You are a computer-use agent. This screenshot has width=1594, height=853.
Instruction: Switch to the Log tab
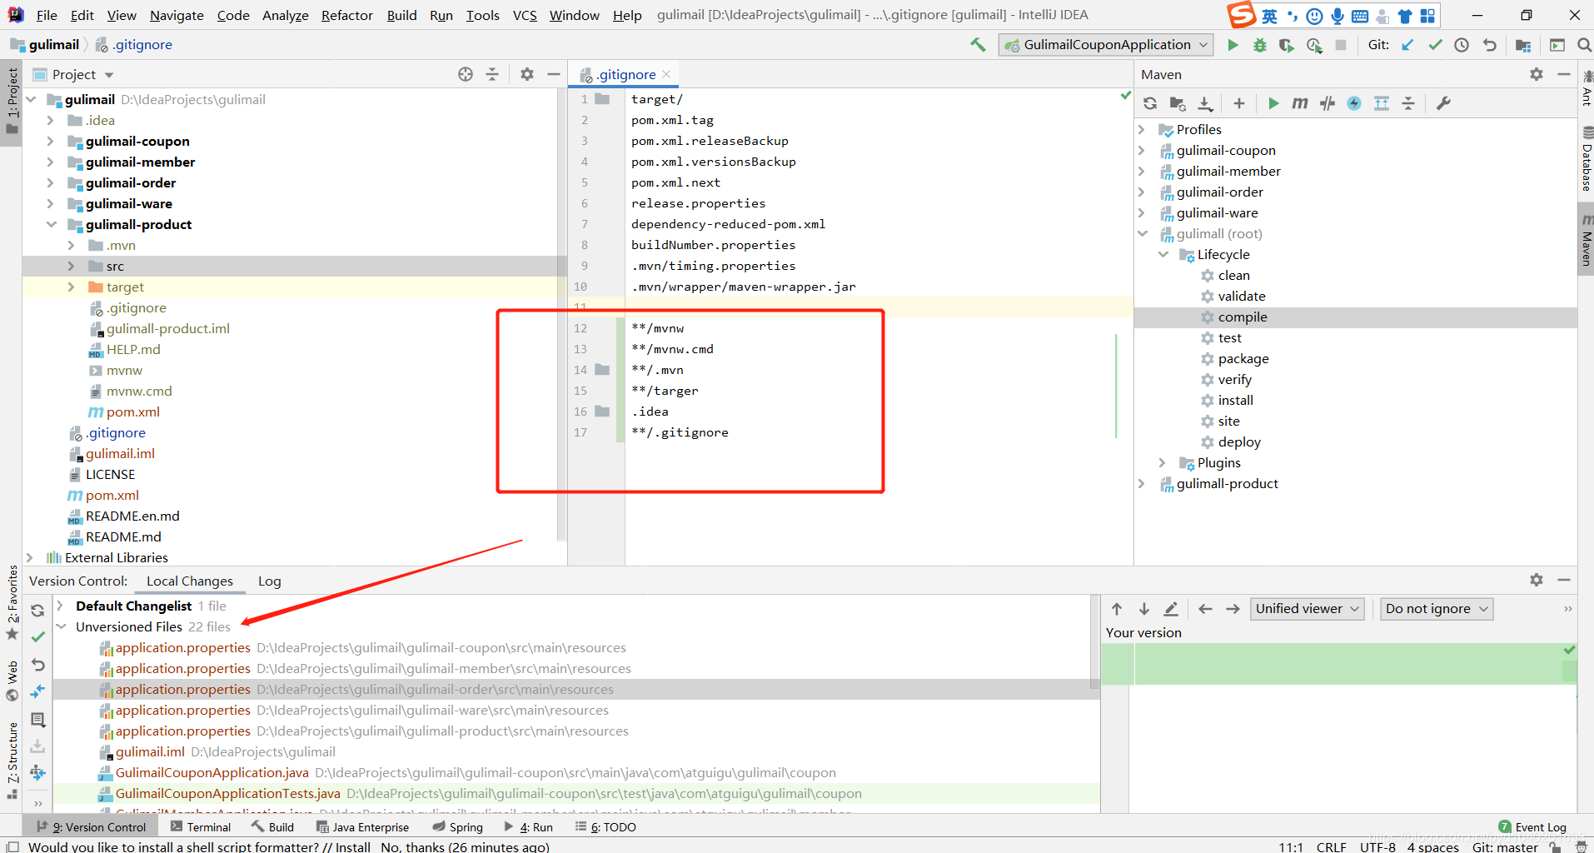pyautogui.click(x=269, y=581)
